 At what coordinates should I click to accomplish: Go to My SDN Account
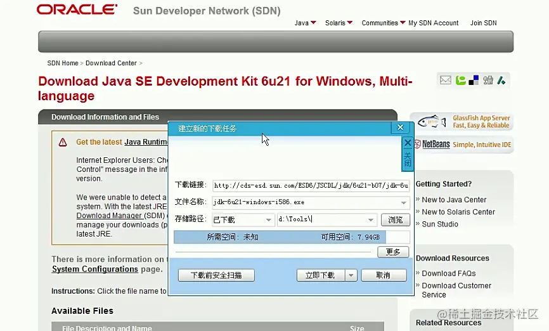(x=434, y=23)
